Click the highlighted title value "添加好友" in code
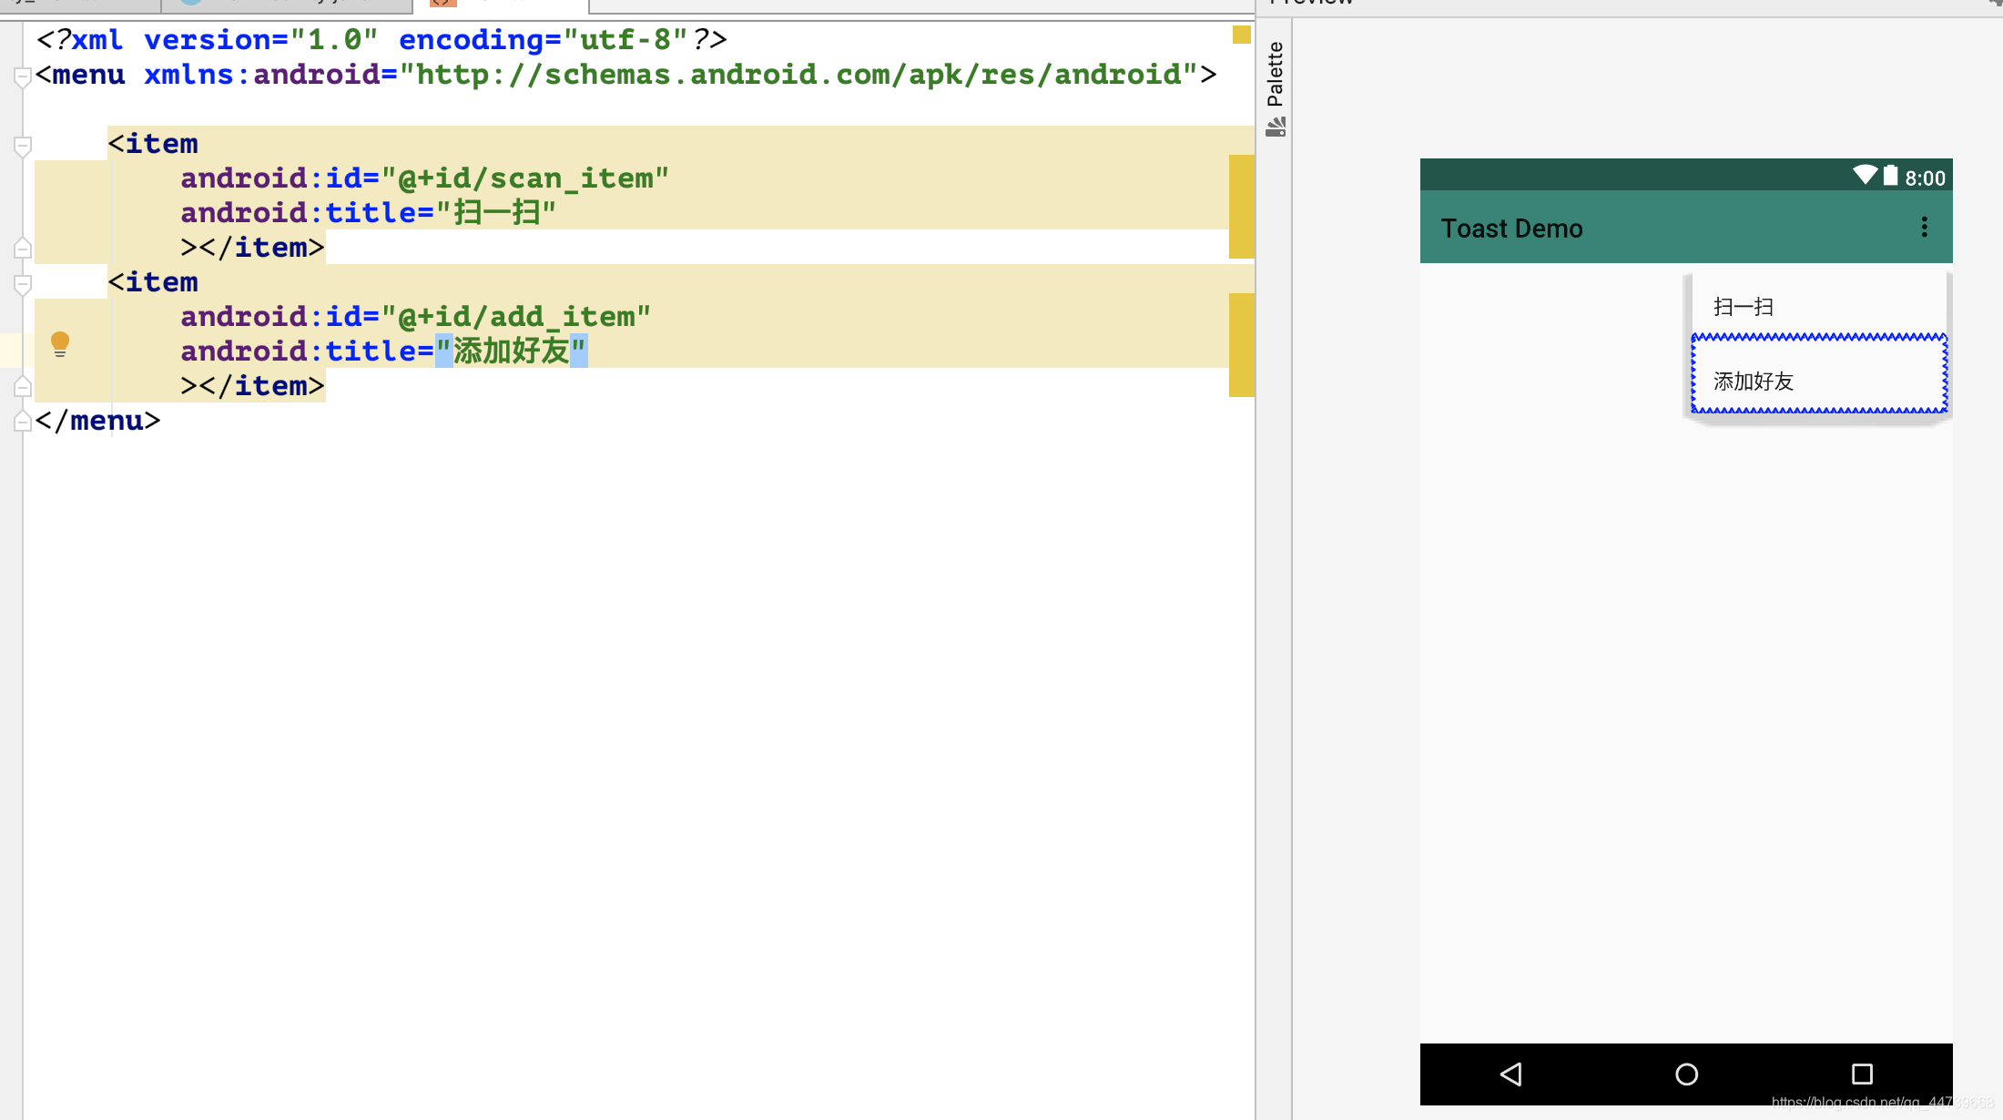This screenshot has height=1120, width=2003. pos(512,351)
